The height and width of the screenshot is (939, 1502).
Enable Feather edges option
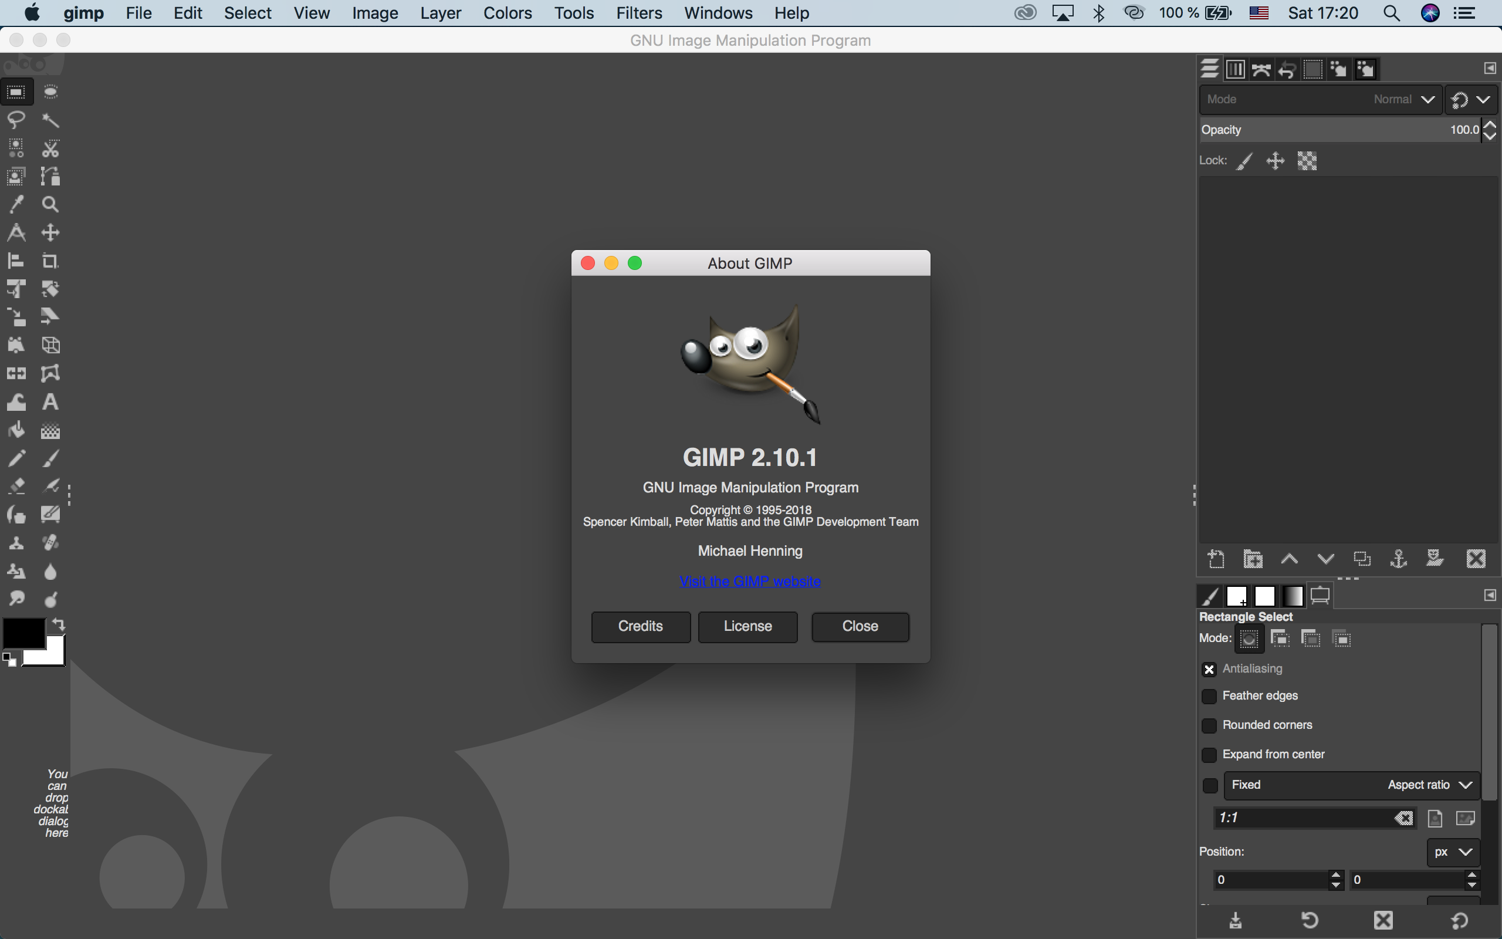[x=1209, y=696]
